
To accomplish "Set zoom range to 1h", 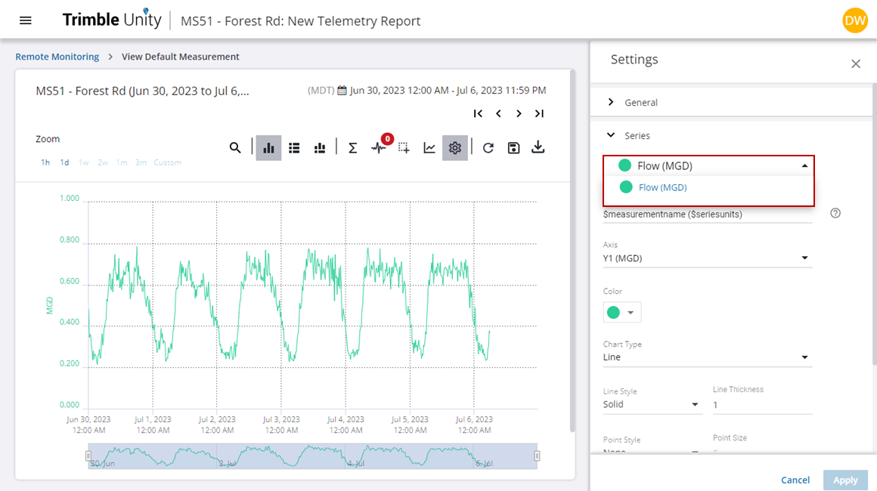I will coord(45,162).
